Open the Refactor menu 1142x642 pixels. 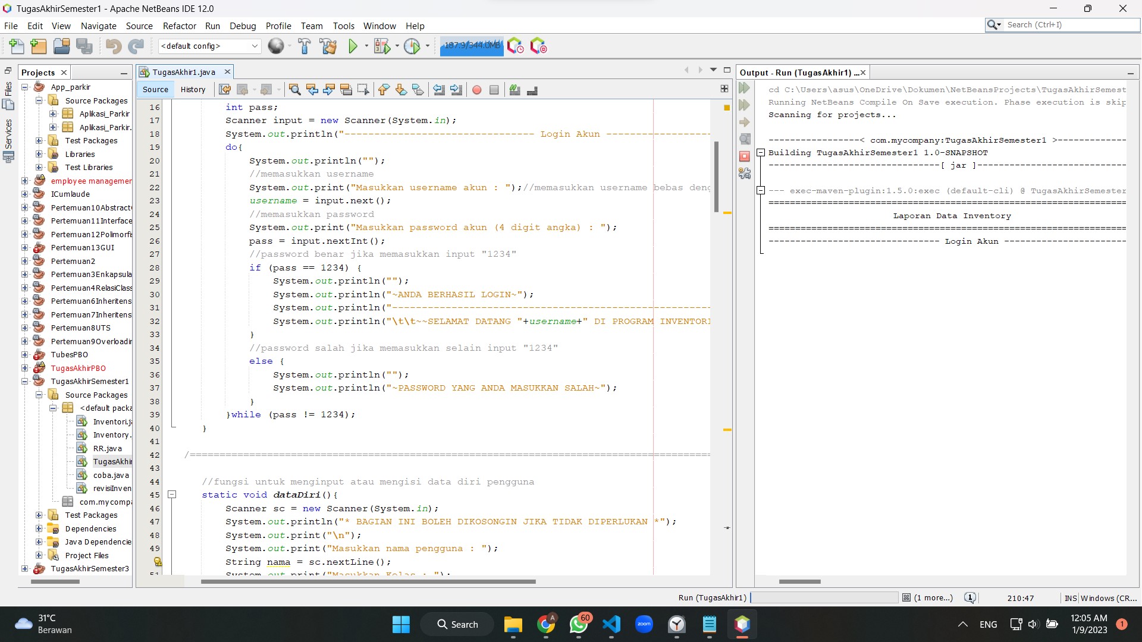coord(179,26)
